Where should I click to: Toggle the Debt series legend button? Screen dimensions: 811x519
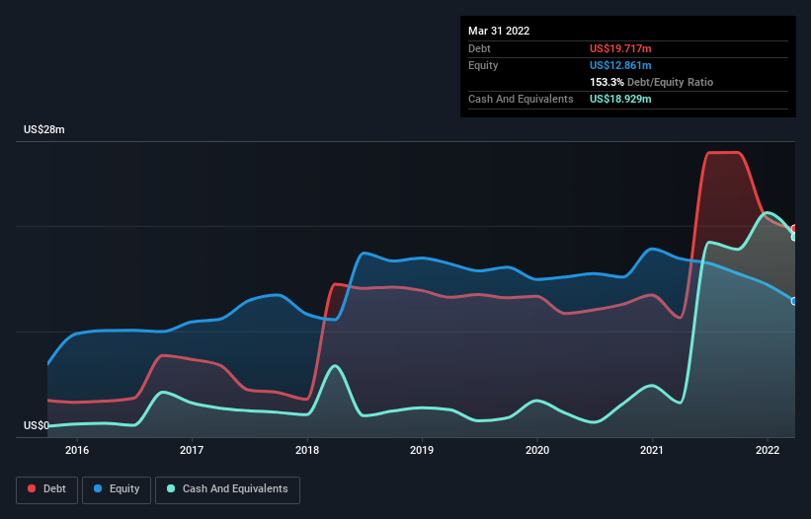(x=47, y=489)
